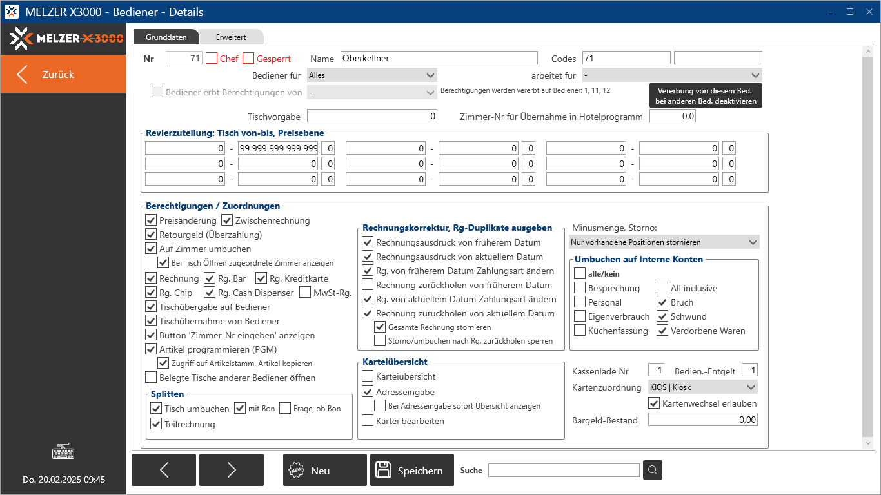Click the on-screen keyboard icon in sidebar
The height and width of the screenshot is (495, 881).
click(x=63, y=452)
